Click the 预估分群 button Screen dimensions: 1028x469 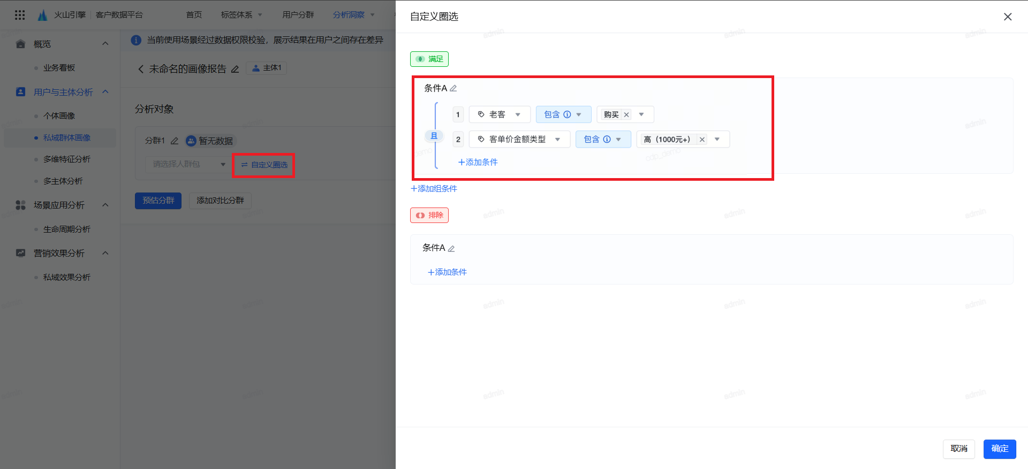click(158, 201)
